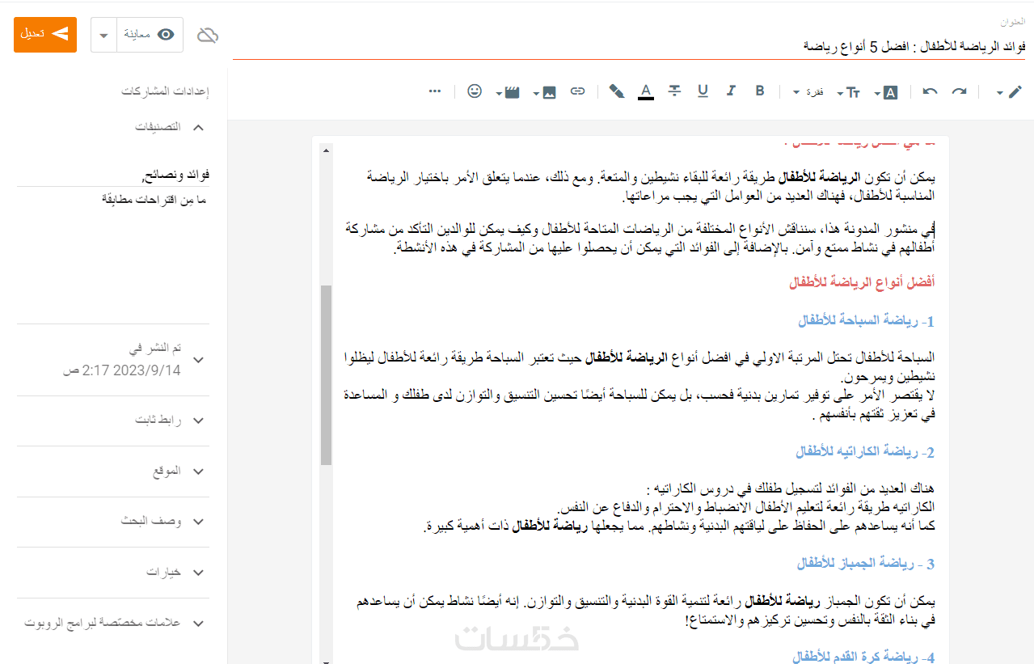Click the heading 3 - رياضة الجمباز للأطفال

coord(866,564)
